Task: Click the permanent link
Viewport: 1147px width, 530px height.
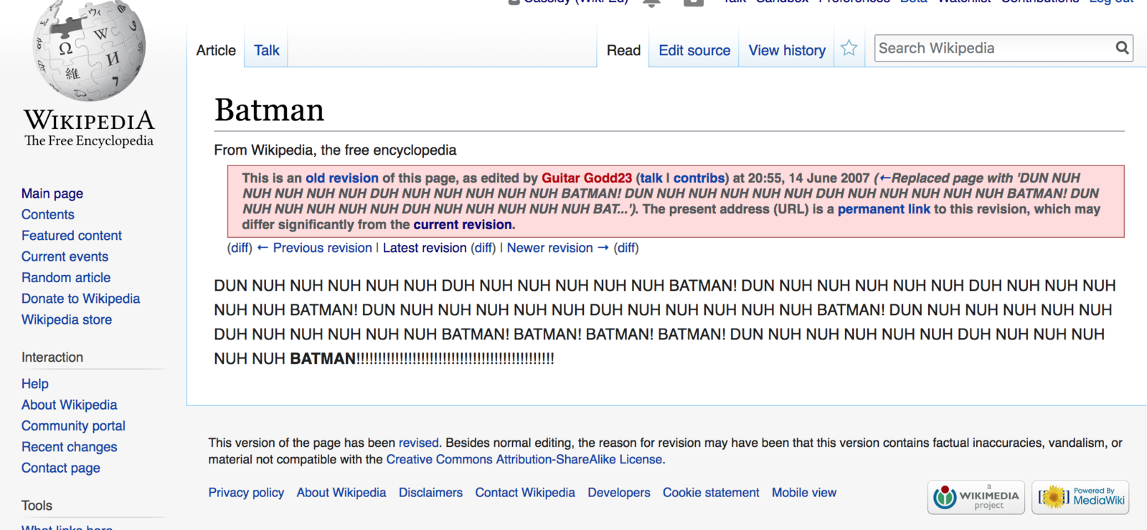Action: coord(884,209)
